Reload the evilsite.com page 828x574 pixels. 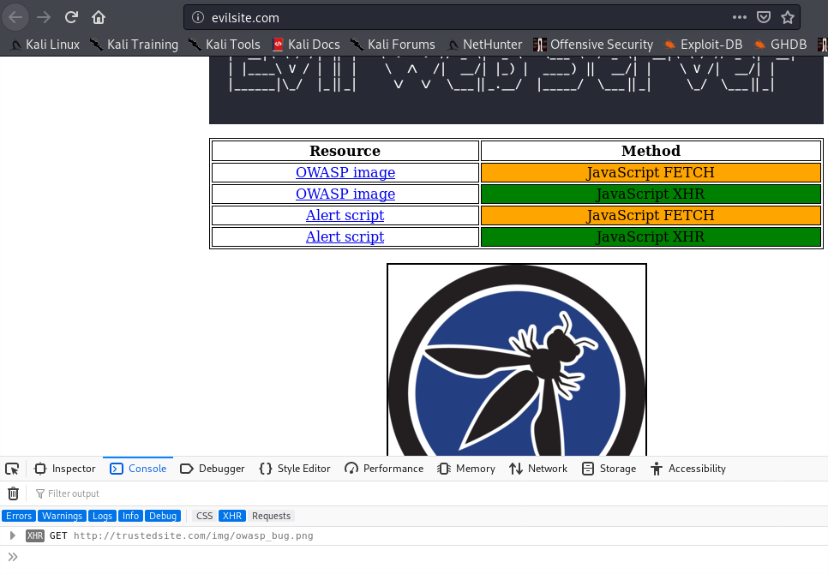[x=71, y=17]
